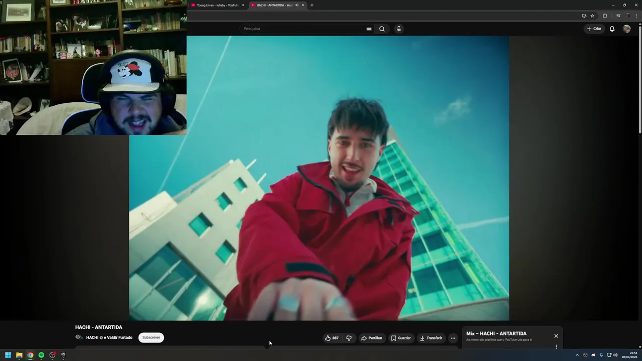Open File Explorer from the taskbar
The image size is (642, 361).
[19, 355]
